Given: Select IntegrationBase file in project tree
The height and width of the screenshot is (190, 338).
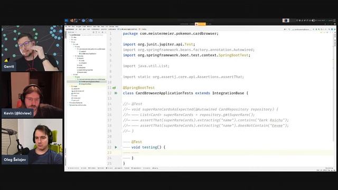Looking at the screenshot, I should pyautogui.click(x=86, y=84).
